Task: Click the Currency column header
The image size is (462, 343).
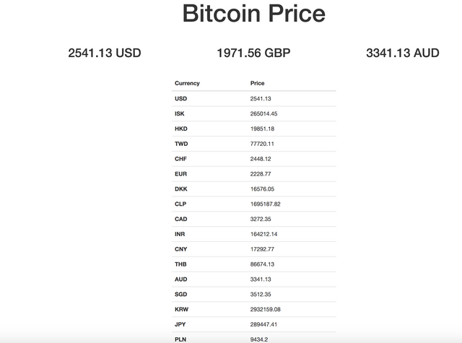Action: point(187,83)
